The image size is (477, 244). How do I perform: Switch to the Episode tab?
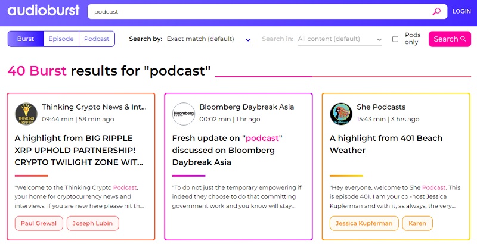(x=61, y=39)
